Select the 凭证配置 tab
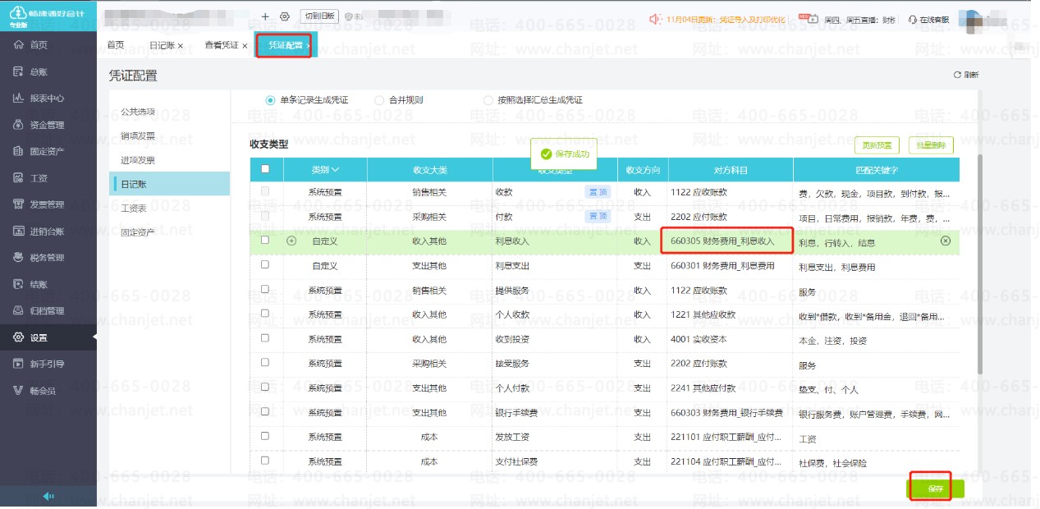This screenshot has height=509, width=1040. tap(284, 45)
